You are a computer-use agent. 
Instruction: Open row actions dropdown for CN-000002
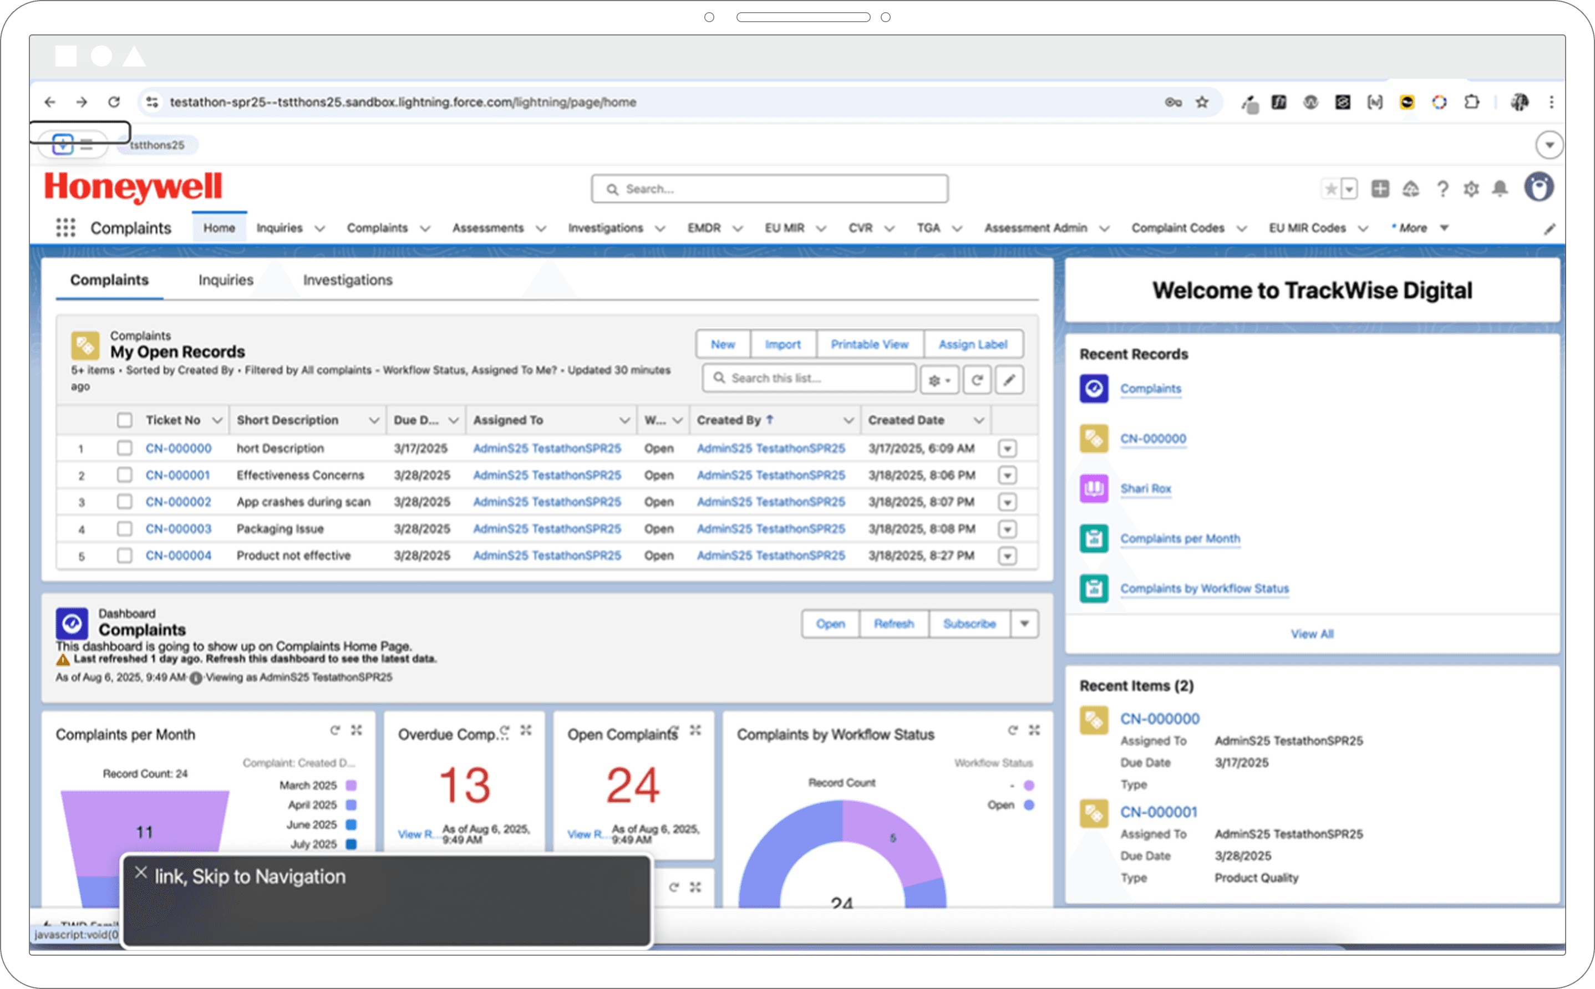pyautogui.click(x=1008, y=502)
